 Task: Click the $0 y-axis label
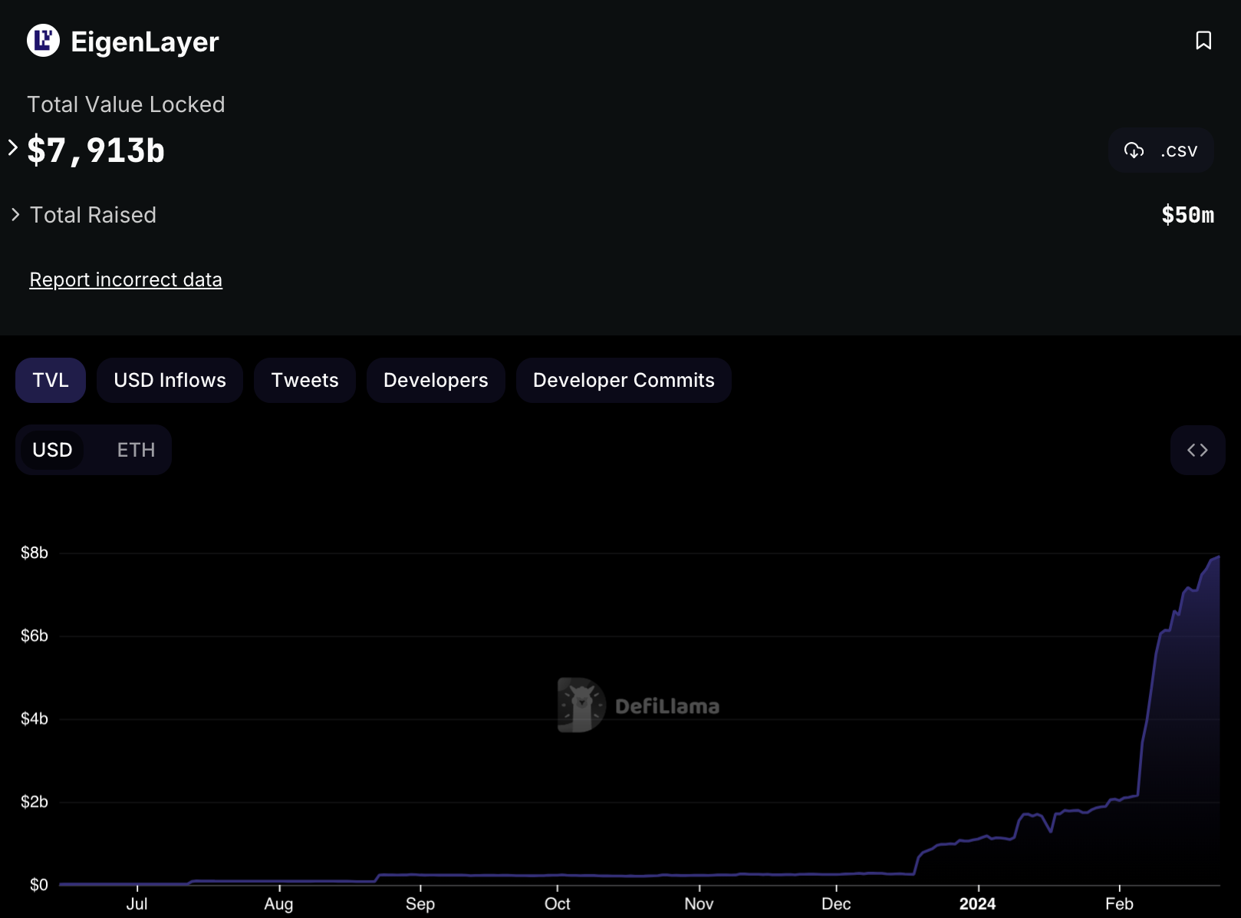coord(39,885)
